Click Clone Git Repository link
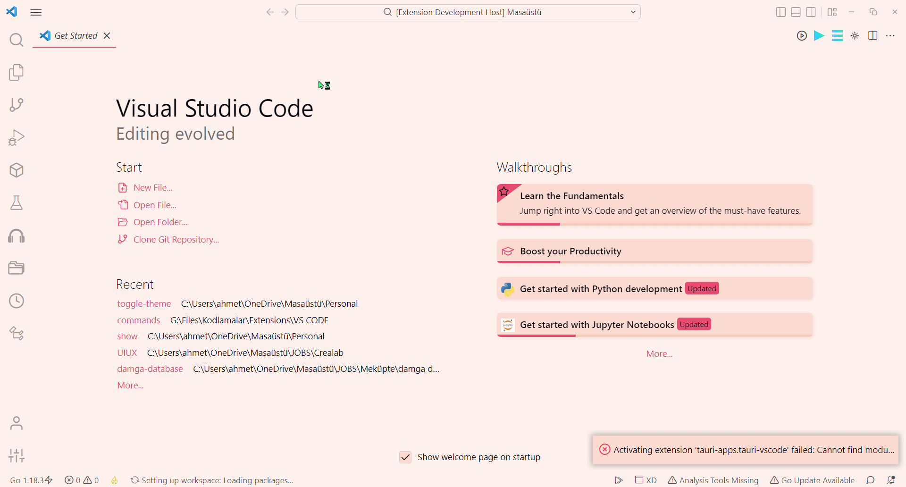The width and height of the screenshot is (906, 487). pyautogui.click(x=176, y=240)
